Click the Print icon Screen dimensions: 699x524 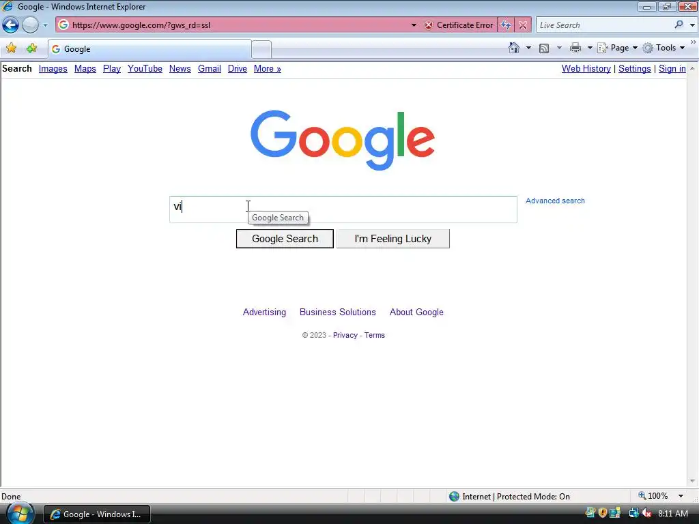pyautogui.click(x=575, y=48)
